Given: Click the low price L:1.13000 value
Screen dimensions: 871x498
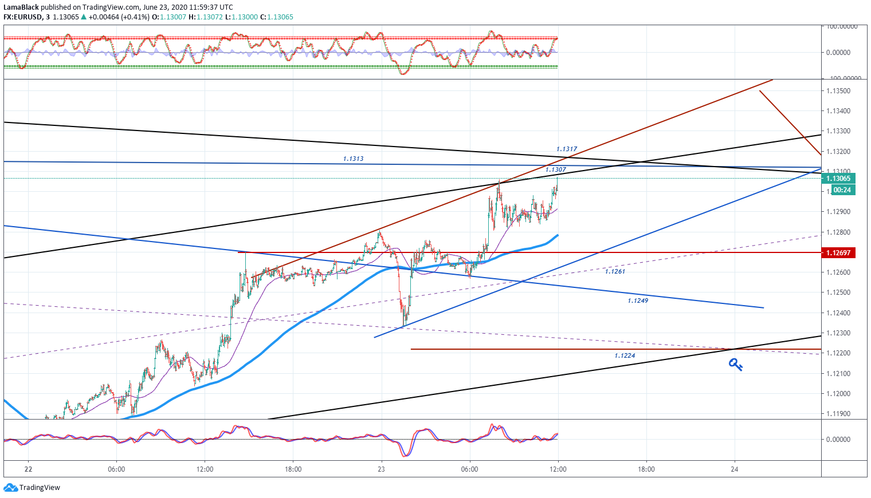Looking at the screenshot, I should tap(242, 17).
